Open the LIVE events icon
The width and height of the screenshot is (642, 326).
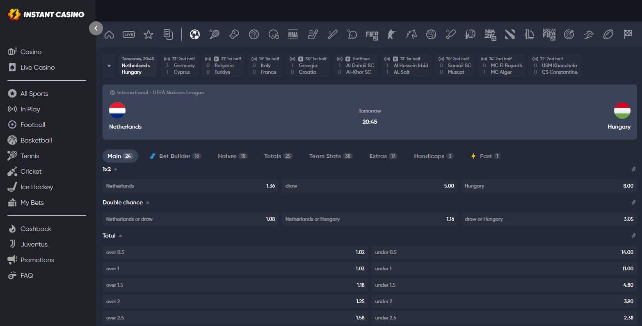[129, 34]
